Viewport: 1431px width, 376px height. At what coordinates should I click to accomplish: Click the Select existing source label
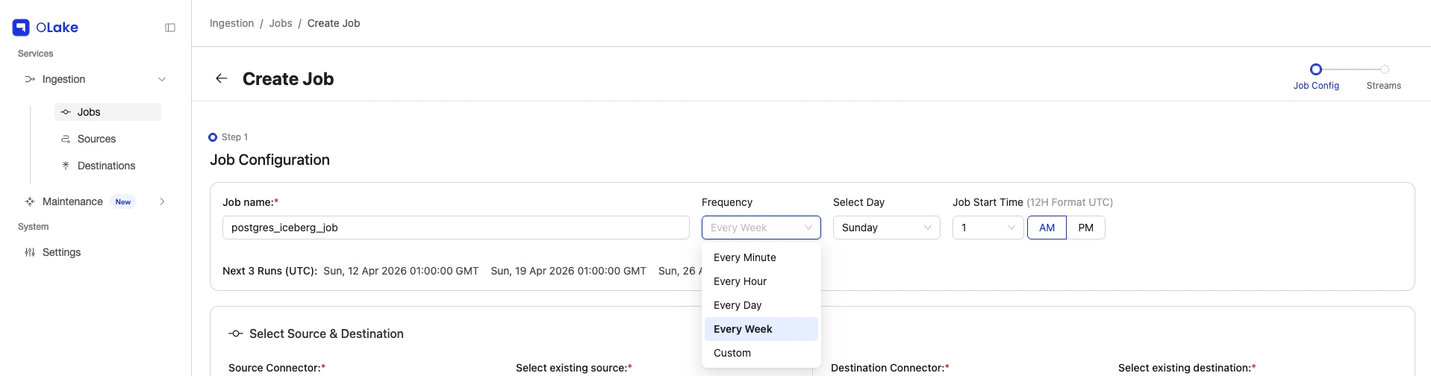click(x=574, y=368)
